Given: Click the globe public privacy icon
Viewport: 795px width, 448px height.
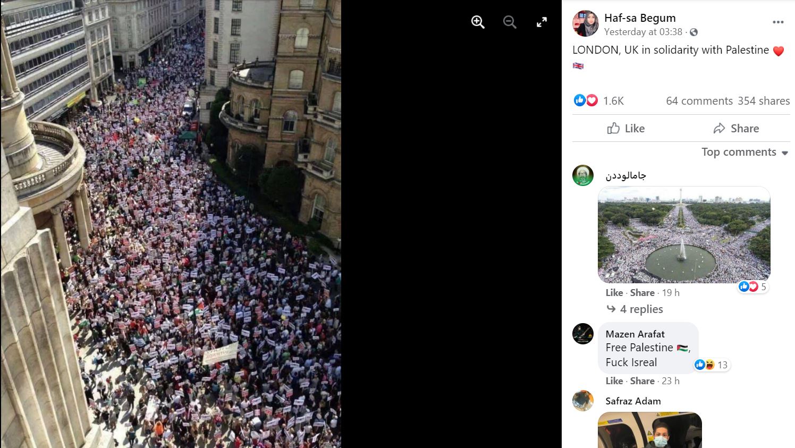Looking at the screenshot, I should (693, 32).
